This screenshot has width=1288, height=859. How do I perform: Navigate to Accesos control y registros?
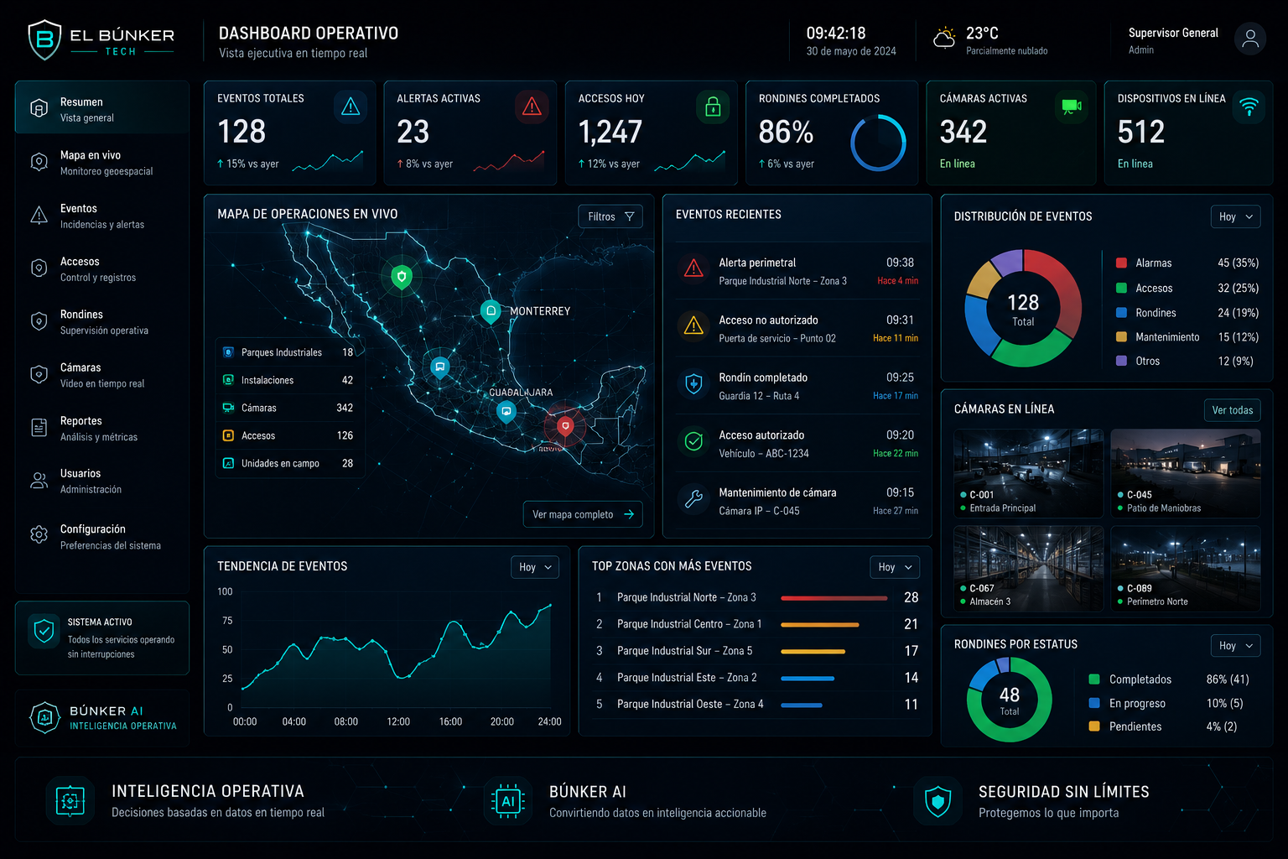click(x=101, y=268)
